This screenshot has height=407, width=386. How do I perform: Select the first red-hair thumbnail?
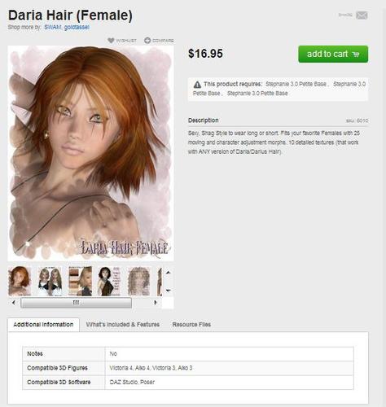20,281
